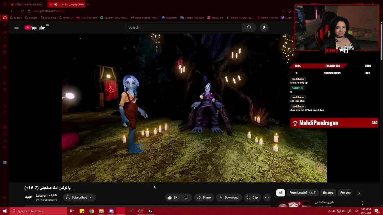Open the (173) YouTube bookmark
This screenshot has height=215, width=383.
pyautogui.click(x=87, y=18)
